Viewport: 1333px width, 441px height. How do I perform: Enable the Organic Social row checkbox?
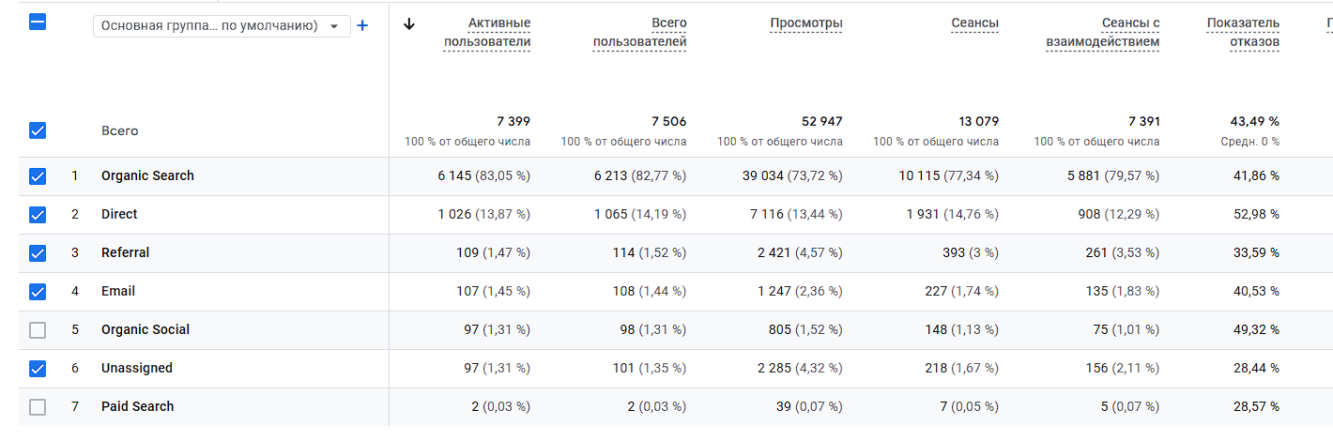point(38,330)
